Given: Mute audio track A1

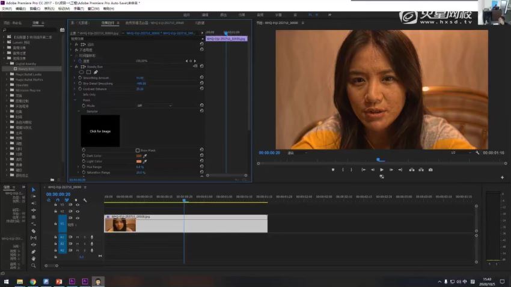Looking at the screenshot, I should click(78, 237).
